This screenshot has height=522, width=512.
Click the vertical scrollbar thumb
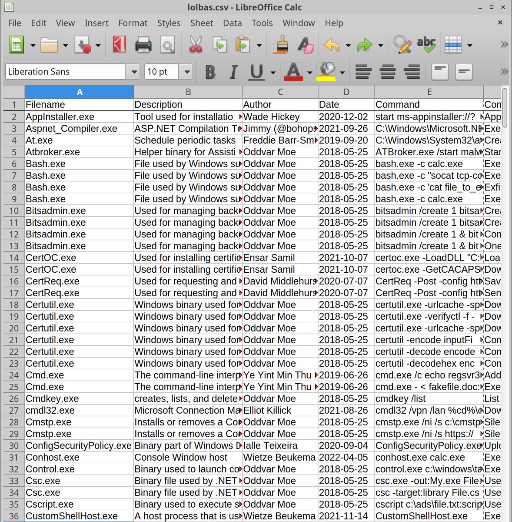(505, 108)
